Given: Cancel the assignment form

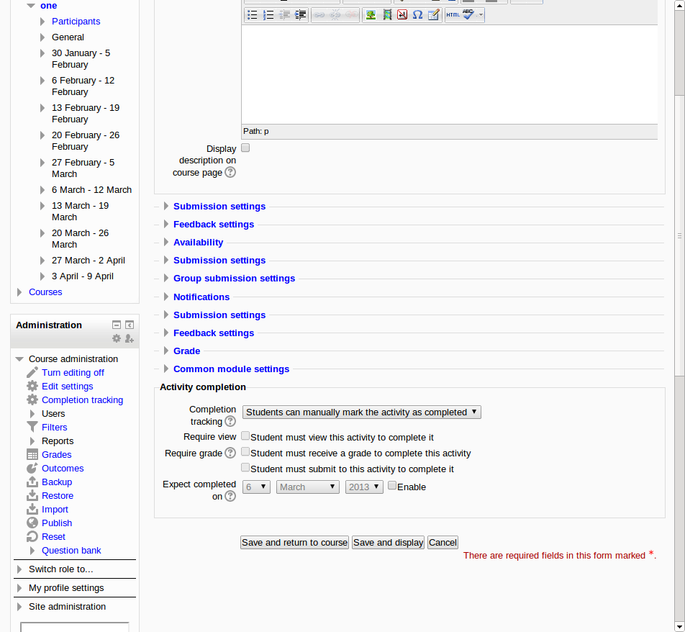Looking at the screenshot, I should click(443, 543).
